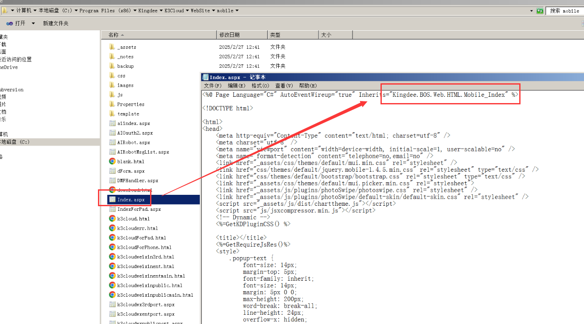Click the Chrome icon of k3cloudForPad.html
Viewport: 584px width, 324px height.
tap(112, 238)
